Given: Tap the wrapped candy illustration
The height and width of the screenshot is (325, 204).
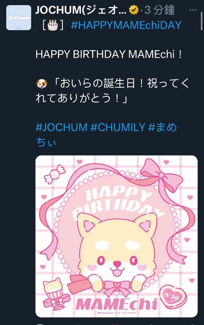Looking at the screenshot, I should 55,174.
